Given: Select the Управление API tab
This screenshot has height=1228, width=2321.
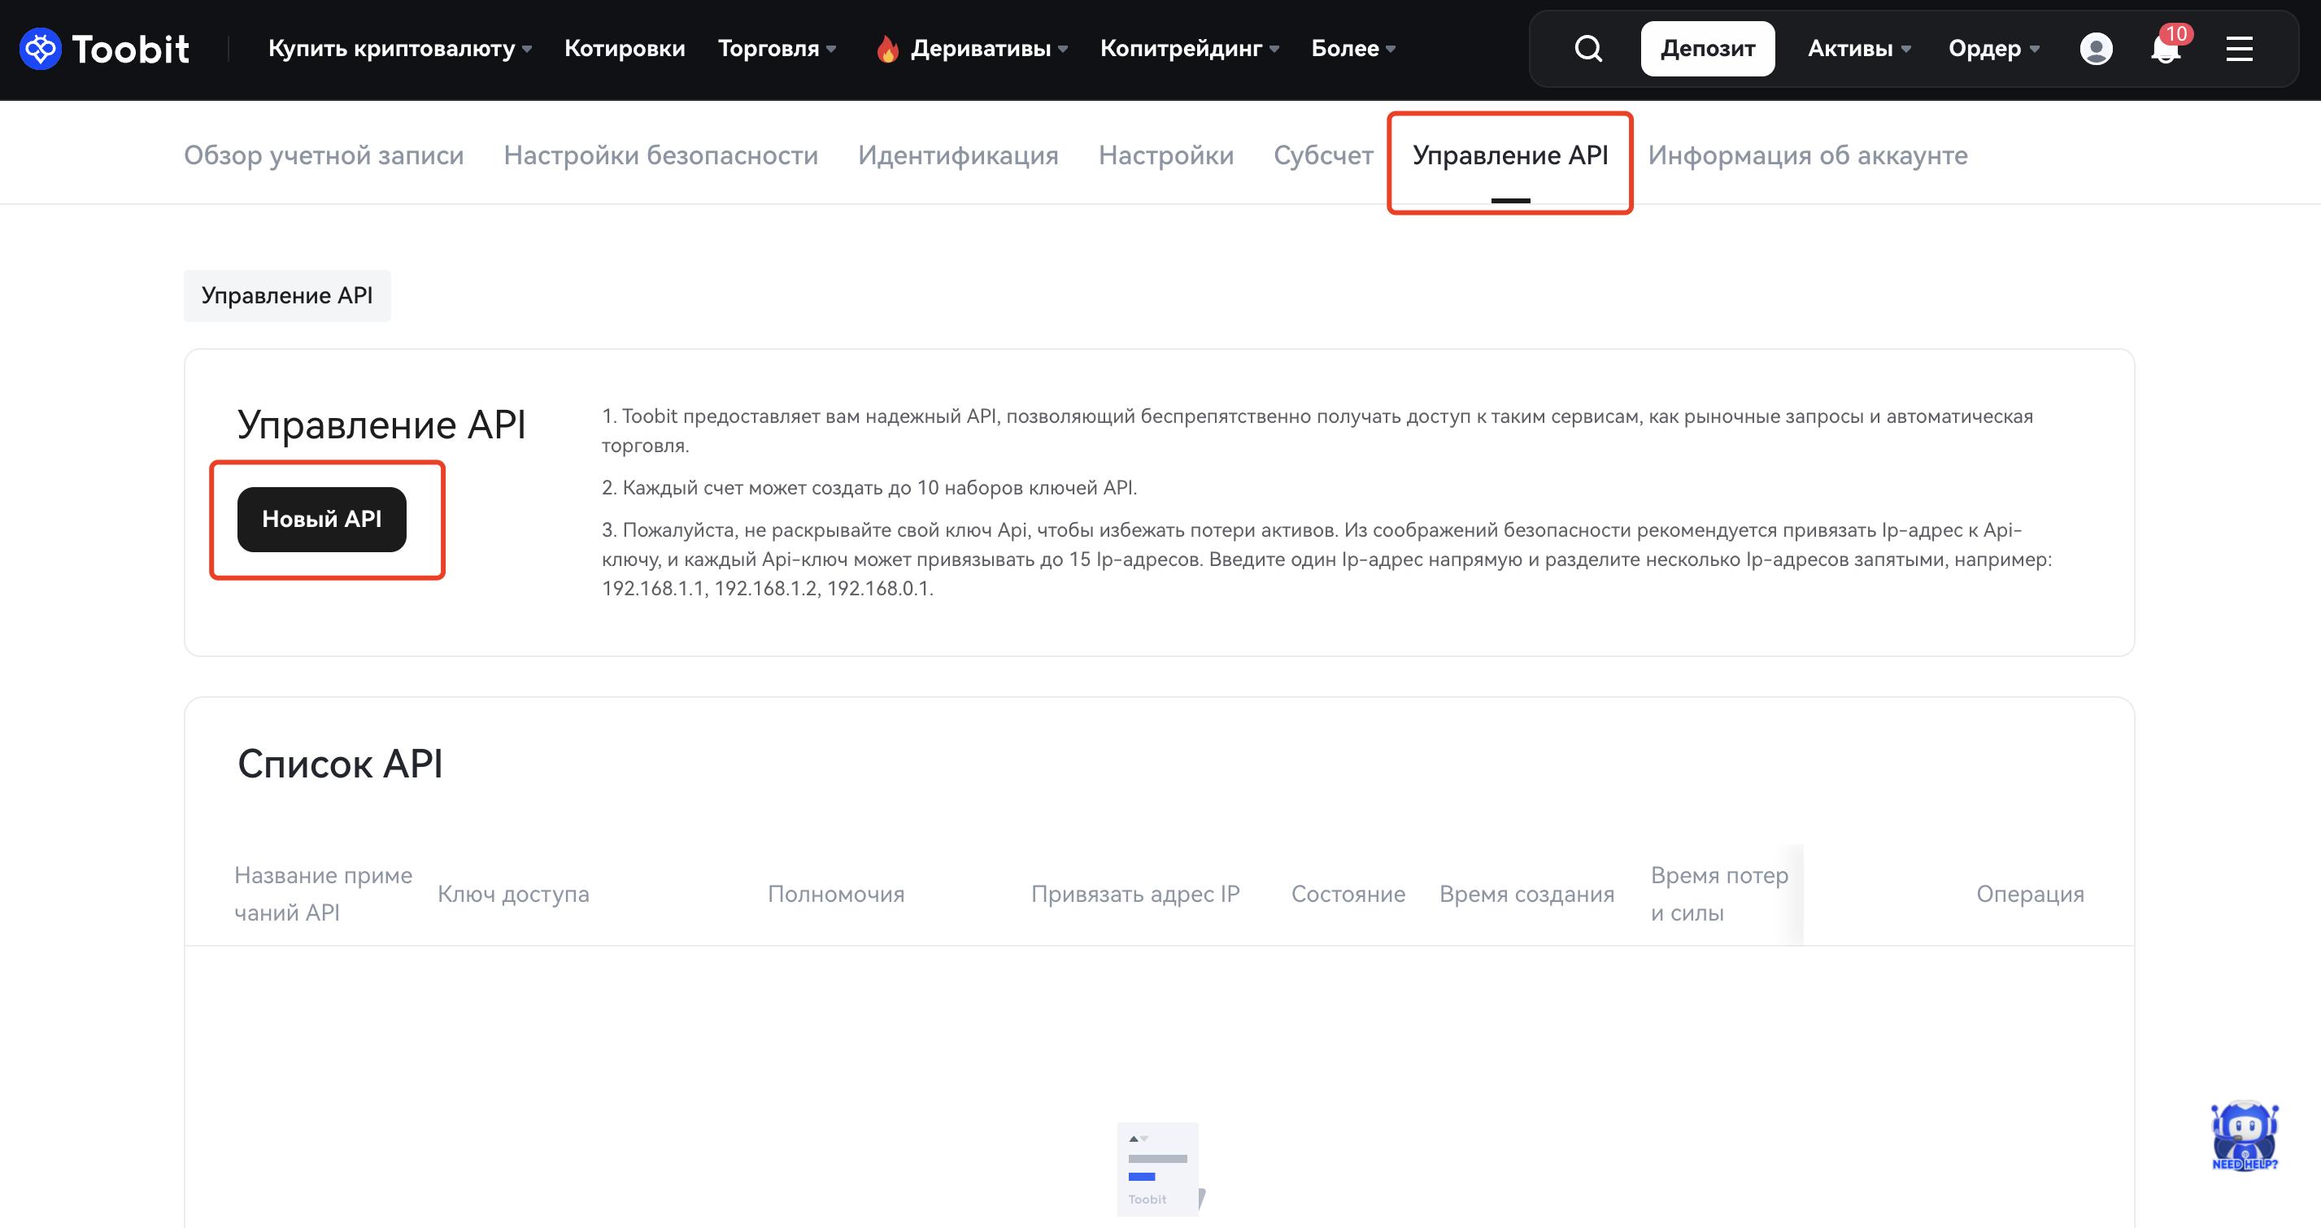Looking at the screenshot, I should pyautogui.click(x=1509, y=156).
